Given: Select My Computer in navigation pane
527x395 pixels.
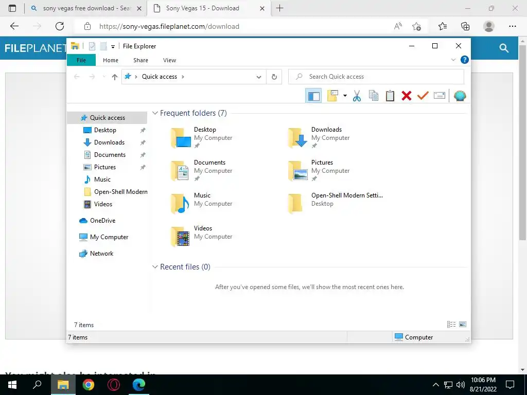Looking at the screenshot, I should pyautogui.click(x=109, y=237).
